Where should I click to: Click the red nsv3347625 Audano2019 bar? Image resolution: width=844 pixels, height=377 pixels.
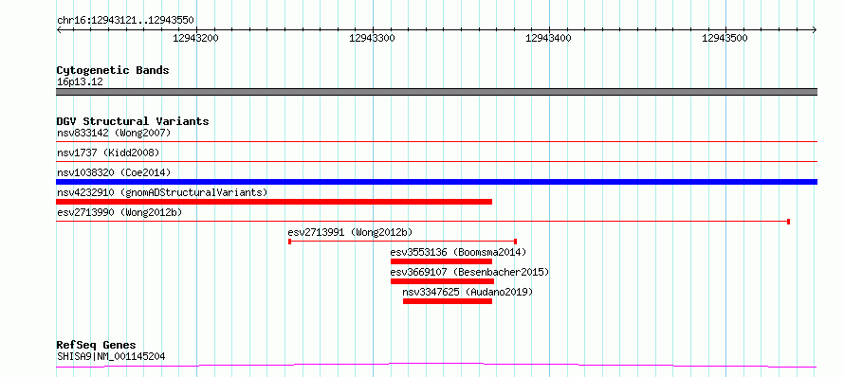pos(448,301)
